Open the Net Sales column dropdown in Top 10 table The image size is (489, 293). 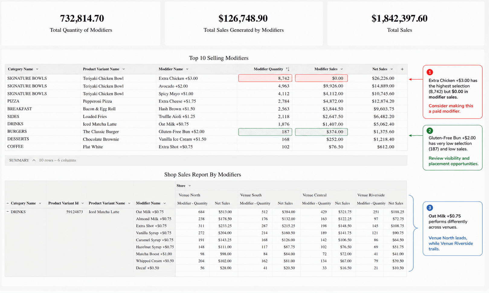click(391, 69)
